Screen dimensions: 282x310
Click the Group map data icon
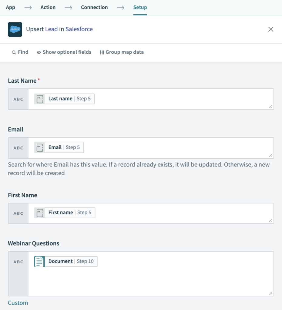102,52
